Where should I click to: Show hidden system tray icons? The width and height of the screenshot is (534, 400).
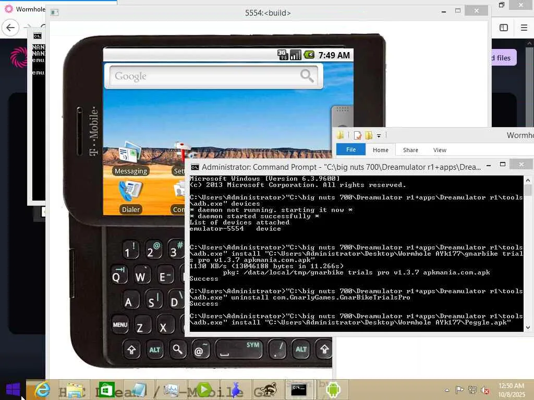point(447,390)
